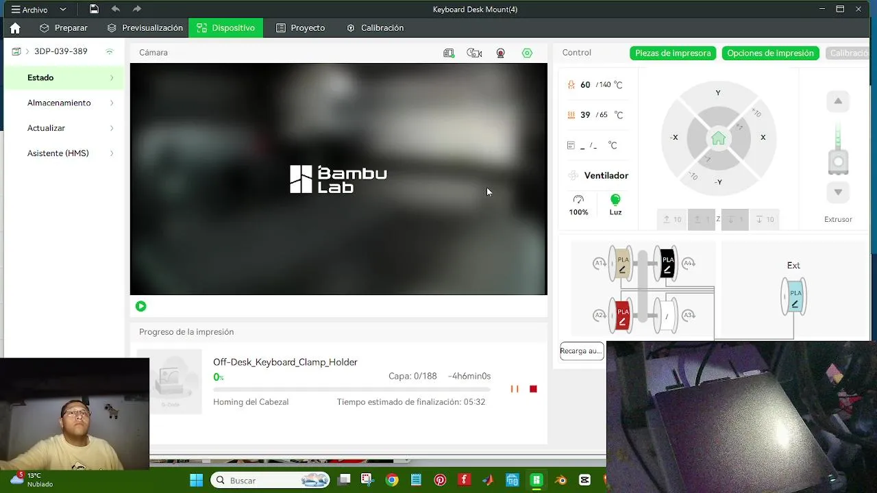Click the Buscar taskbar search box
877x493 pixels.
pos(271,480)
